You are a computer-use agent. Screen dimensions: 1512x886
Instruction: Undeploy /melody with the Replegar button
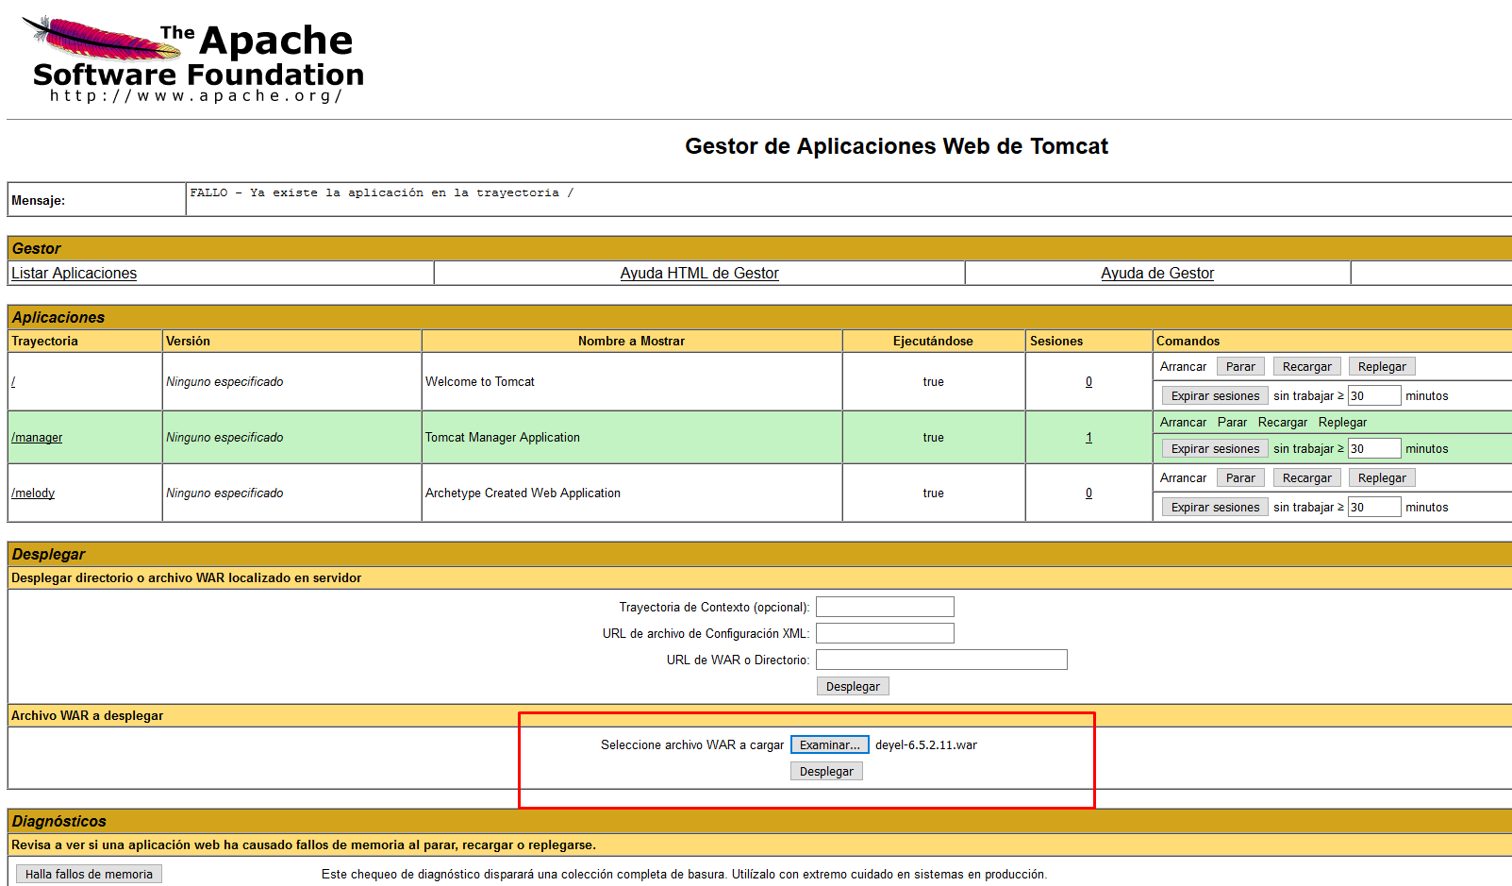(1381, 478)
